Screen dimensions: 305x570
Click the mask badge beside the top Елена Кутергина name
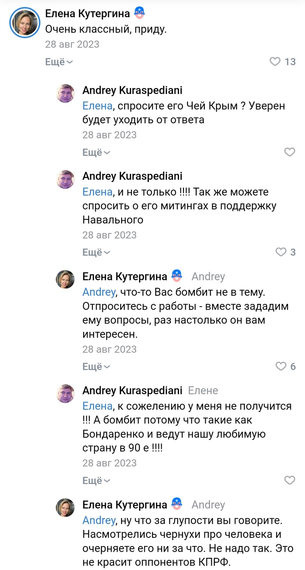(139, 13)
